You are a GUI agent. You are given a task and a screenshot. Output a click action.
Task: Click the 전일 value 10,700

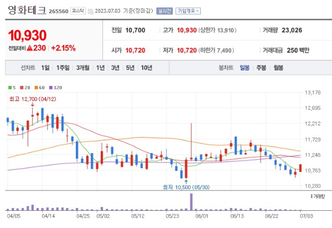point(136,30)
